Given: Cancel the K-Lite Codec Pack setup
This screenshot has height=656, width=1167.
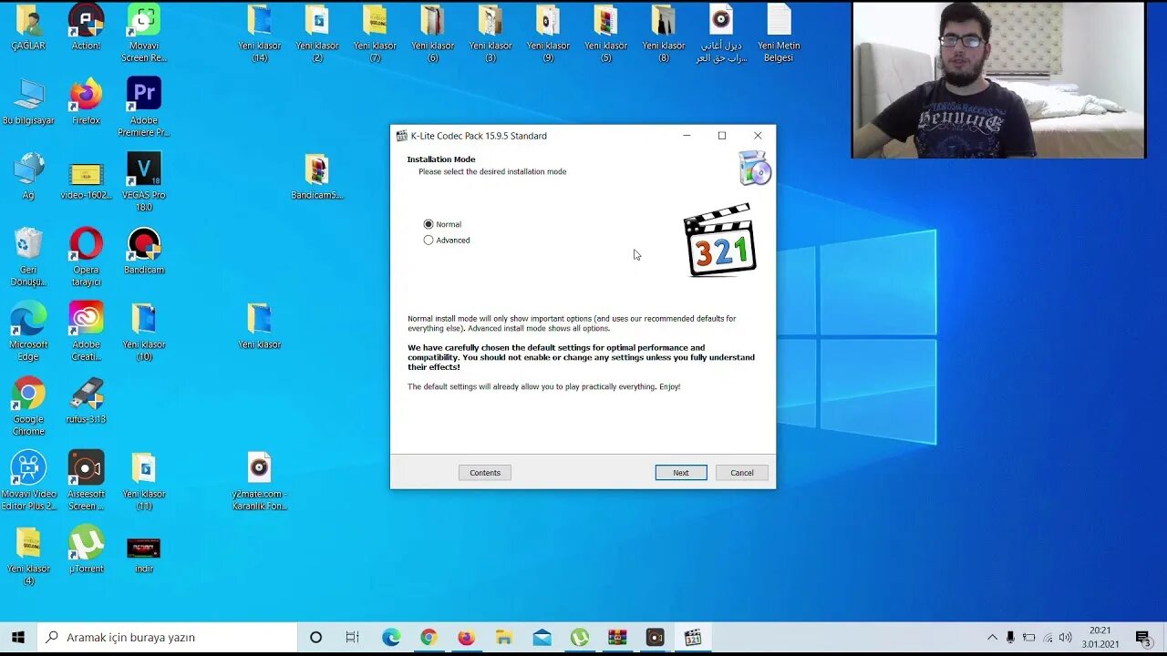Looking at the screenshot, I should tap(742, 473).
